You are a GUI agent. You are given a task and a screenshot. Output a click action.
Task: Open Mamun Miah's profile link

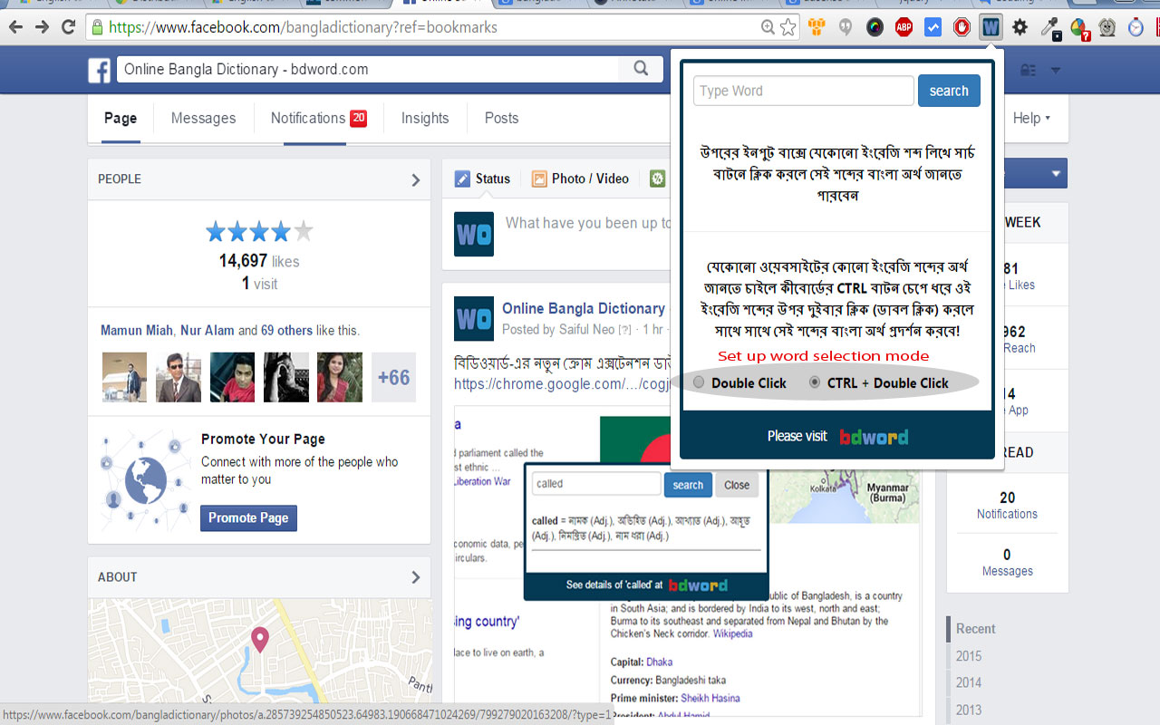(x=137, y=331)
